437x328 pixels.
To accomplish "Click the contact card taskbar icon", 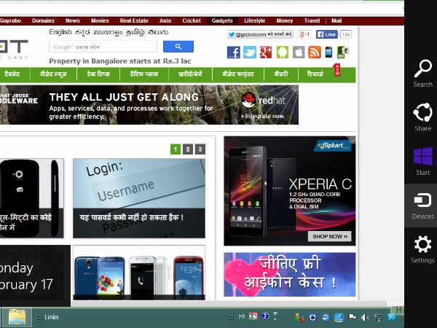I will pos(253,316).
